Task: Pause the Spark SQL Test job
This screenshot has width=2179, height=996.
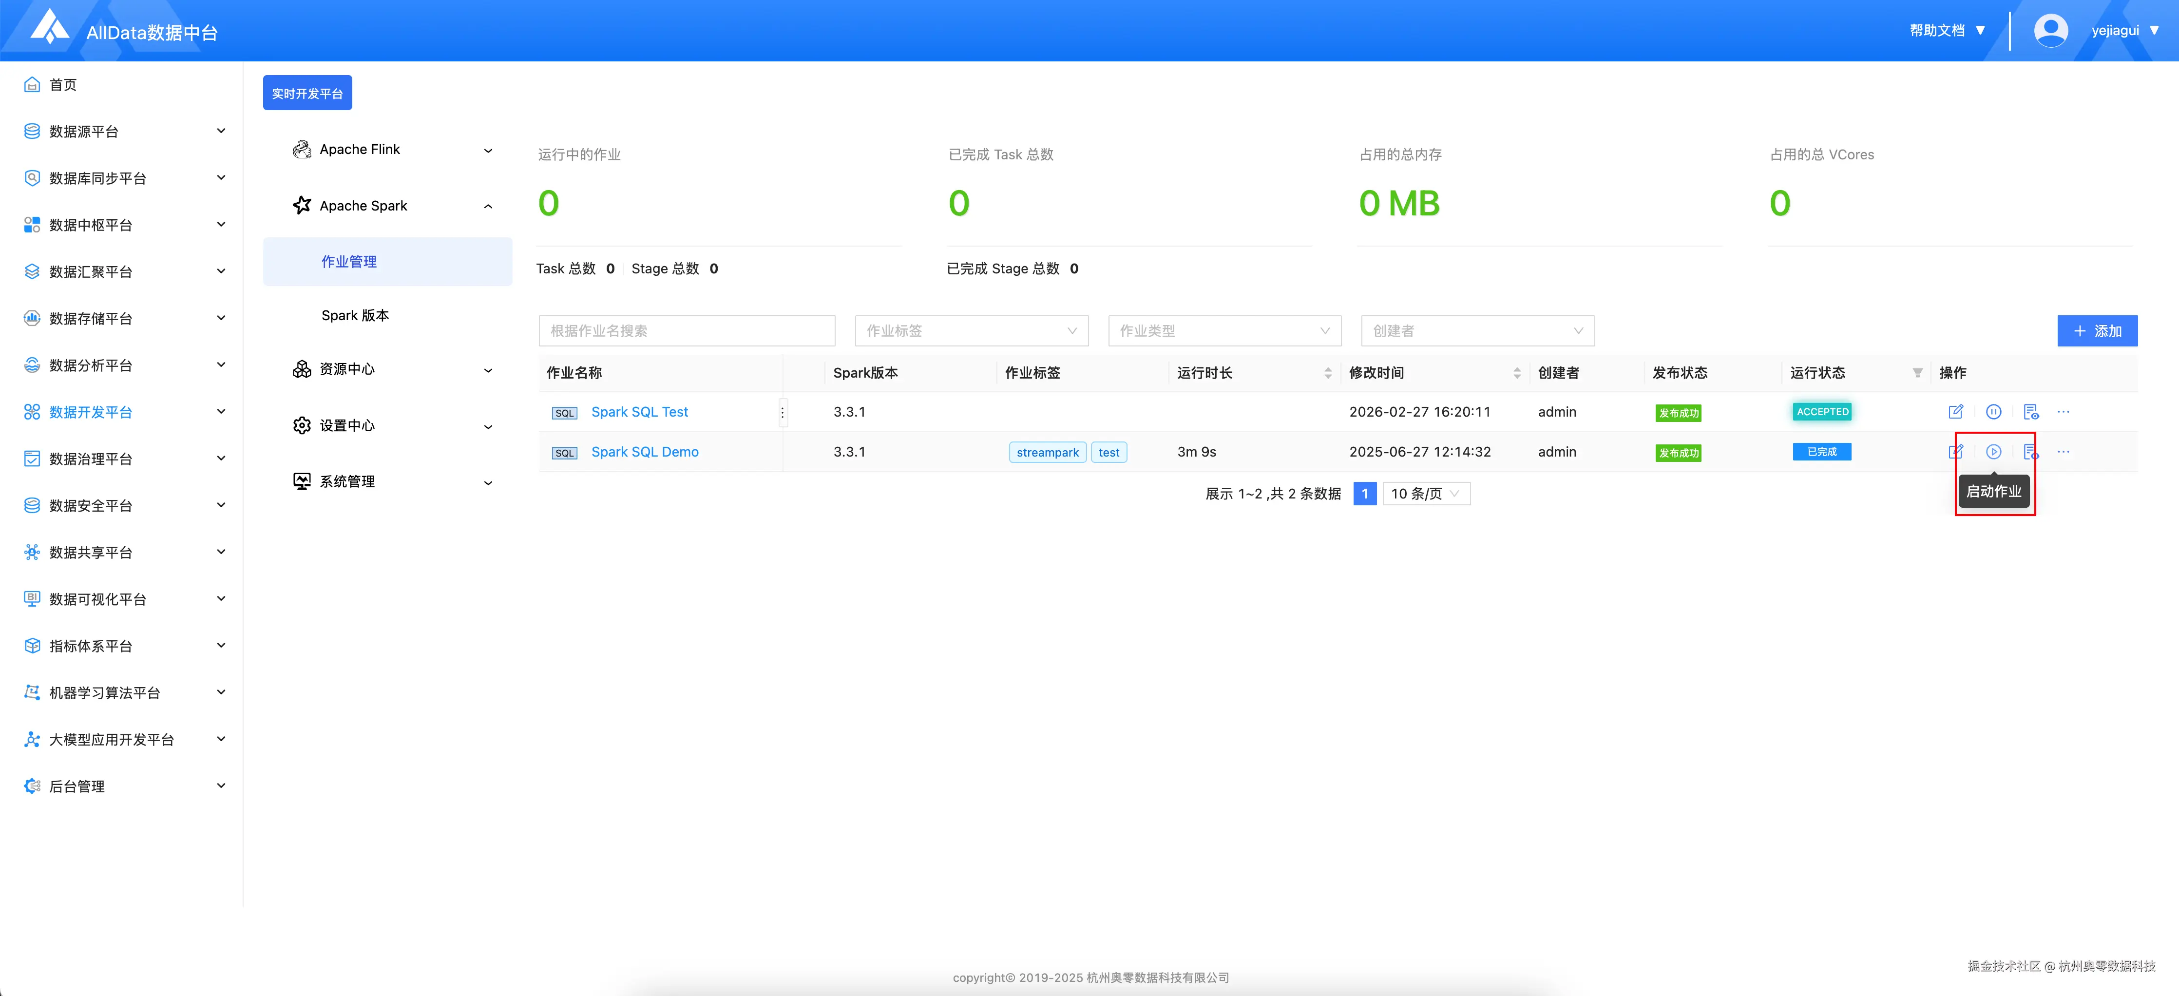Action: pos(1993,412)
